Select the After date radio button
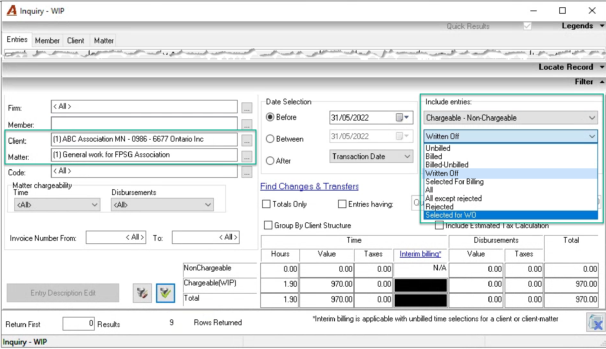The image size is (606, 349). point(270,161)
